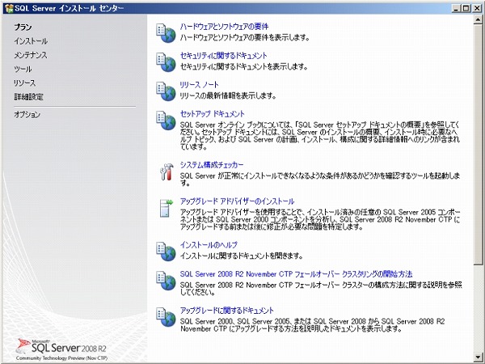Open the オプション page
Viewport: 485px width, 364px height.
click(x=27, y=115)
